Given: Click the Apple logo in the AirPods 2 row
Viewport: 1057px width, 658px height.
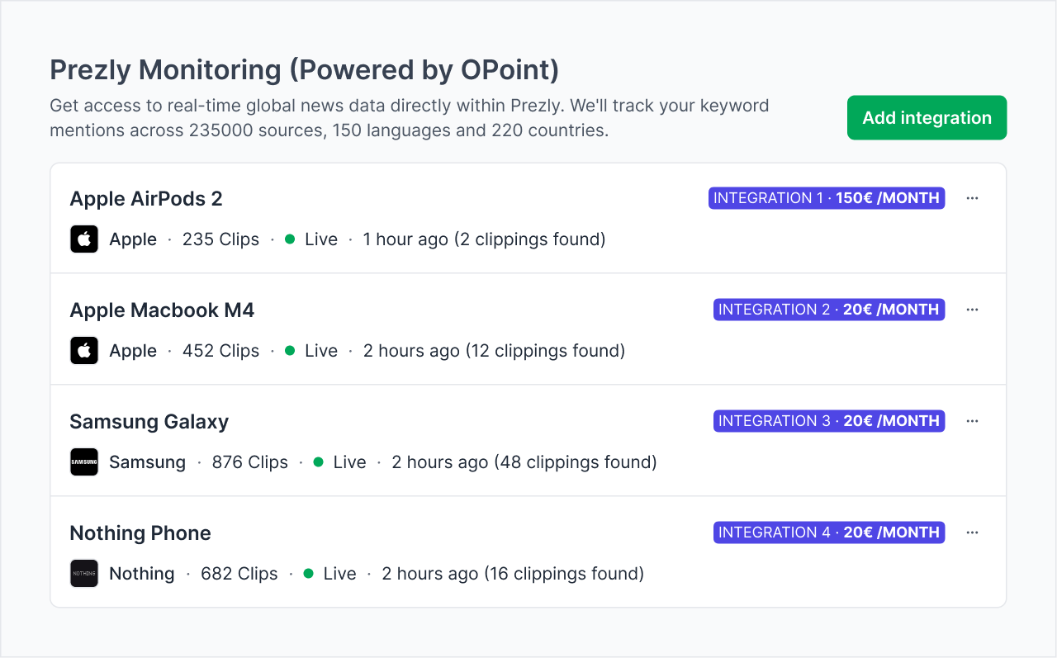Looking at the screenshot, I should click(x=84, y=239).
